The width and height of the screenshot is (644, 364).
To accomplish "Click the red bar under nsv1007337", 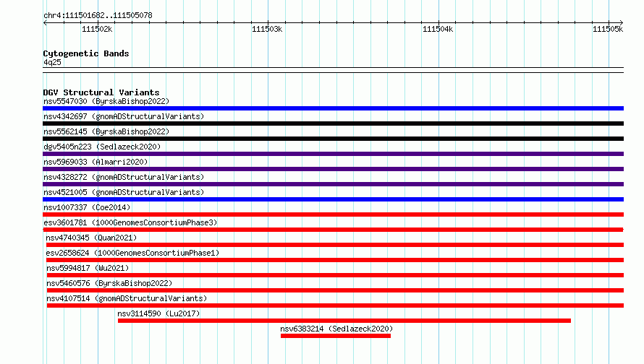I will (x=333, y=214).
